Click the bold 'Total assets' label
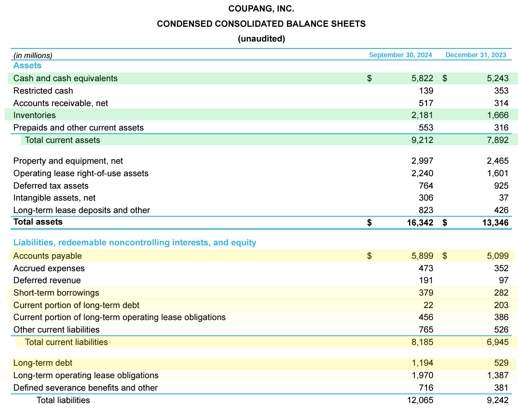 (x=38, y=222)
